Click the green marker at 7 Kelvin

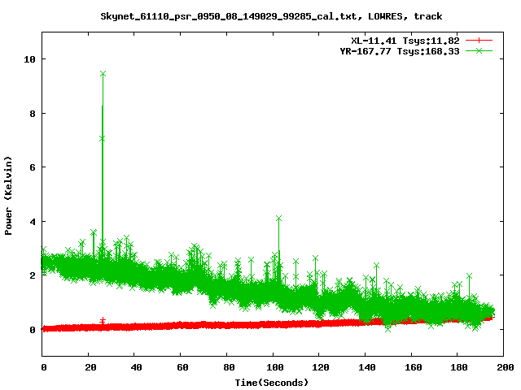(102, 138)
